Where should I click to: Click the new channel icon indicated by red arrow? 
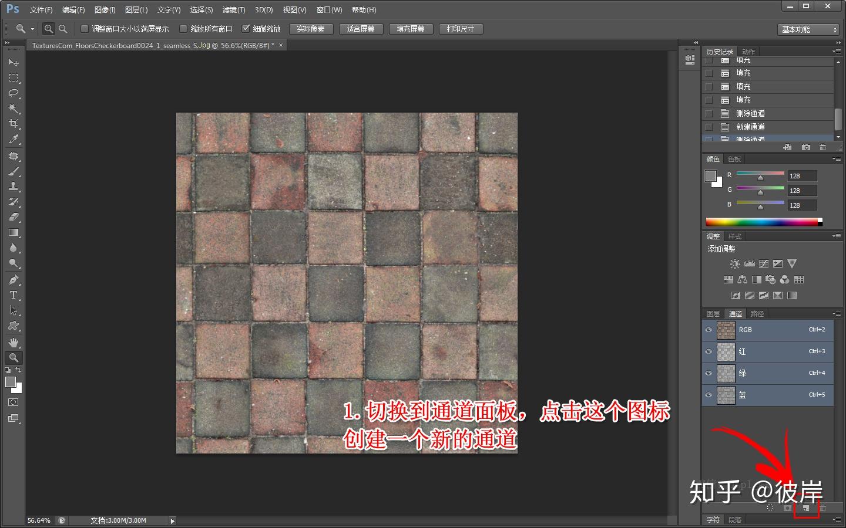pos(806,508)
